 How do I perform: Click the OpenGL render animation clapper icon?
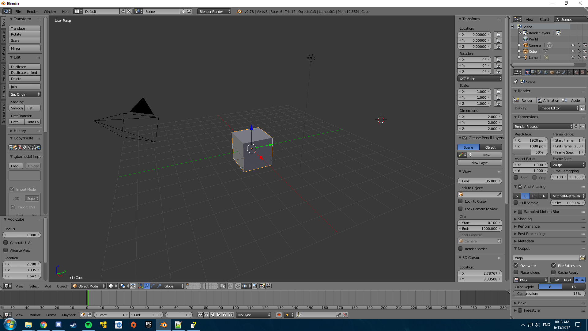tap(268, 286)
